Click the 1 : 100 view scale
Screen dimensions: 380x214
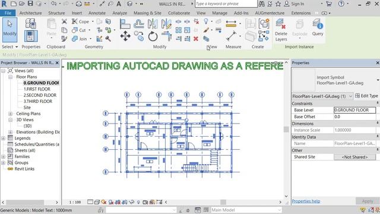75,202
